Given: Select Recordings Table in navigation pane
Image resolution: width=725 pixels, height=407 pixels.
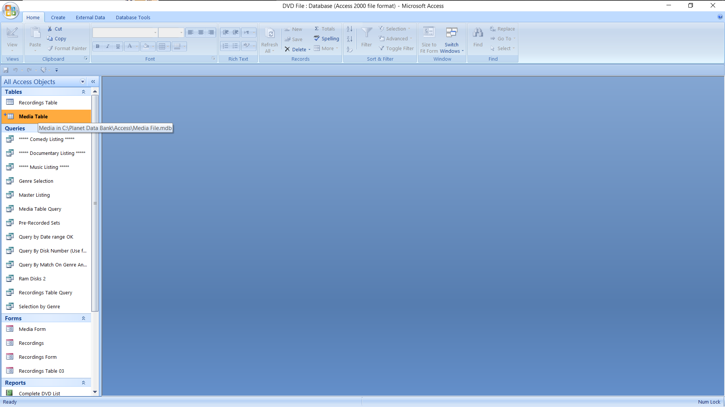Looking at the screenshot, I should [38, 103].
